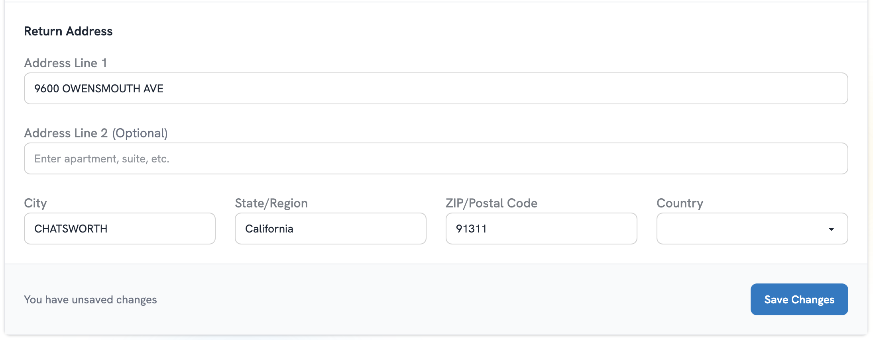The image size is (873, 340).
Task: Click the "You have unsaved changes" text
Action: (x=90, y=299)
